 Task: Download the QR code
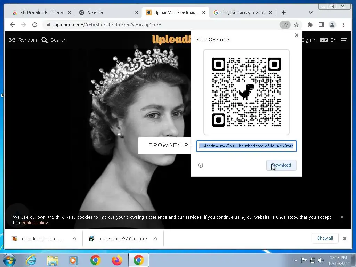tap(281, 165)
